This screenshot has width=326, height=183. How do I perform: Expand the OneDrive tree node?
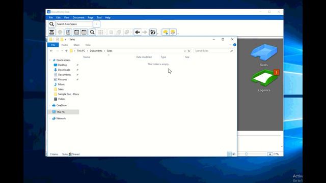[50, 105]
